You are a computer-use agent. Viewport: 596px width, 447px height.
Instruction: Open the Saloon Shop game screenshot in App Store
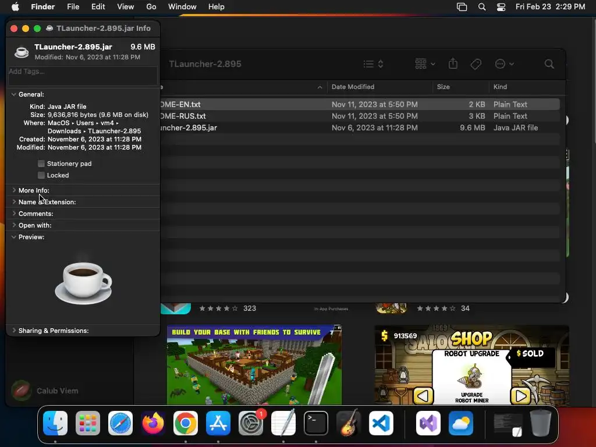(471, 364)
